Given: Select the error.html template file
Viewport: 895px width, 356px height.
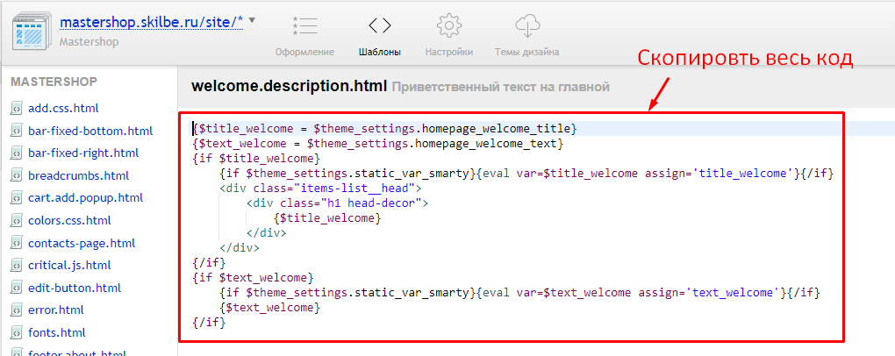Looking at the screenshot, I should click(x=56, y=310).
